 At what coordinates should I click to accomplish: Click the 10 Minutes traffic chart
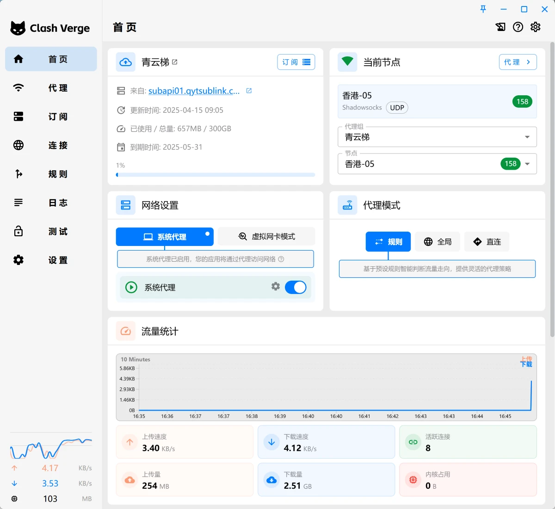[x=327, y=387]
